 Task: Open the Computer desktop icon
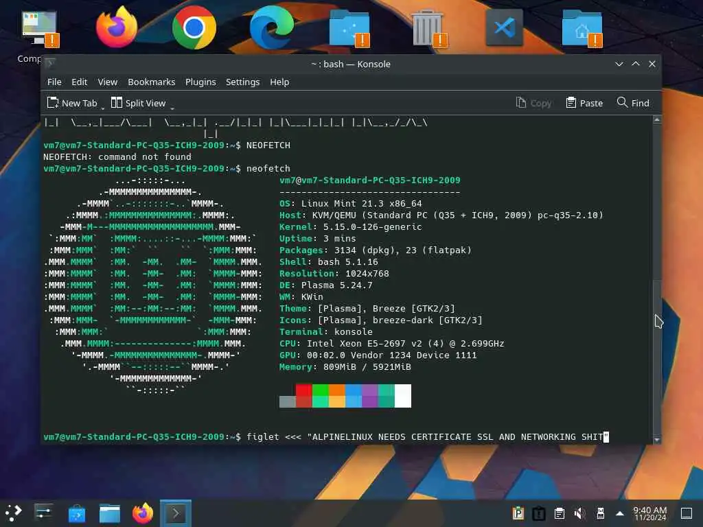39,29
